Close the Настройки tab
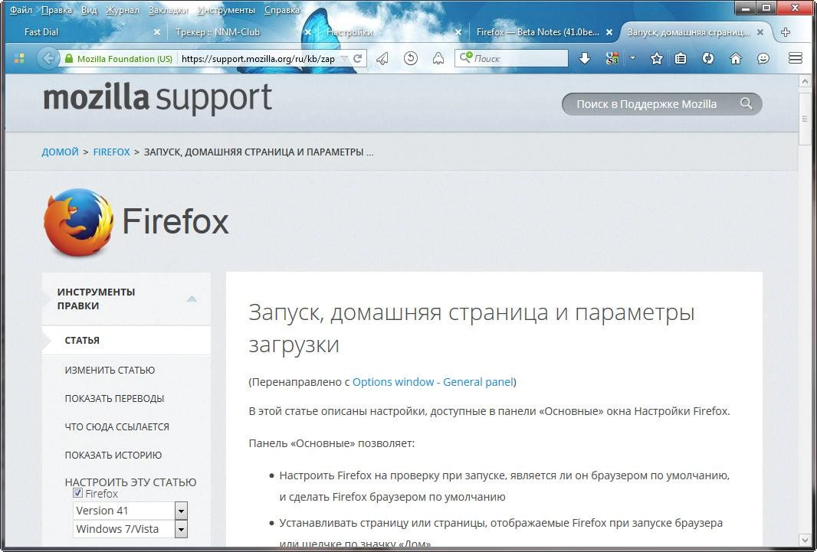This screenshot has width=817, height=552. (x=458, y=32)
